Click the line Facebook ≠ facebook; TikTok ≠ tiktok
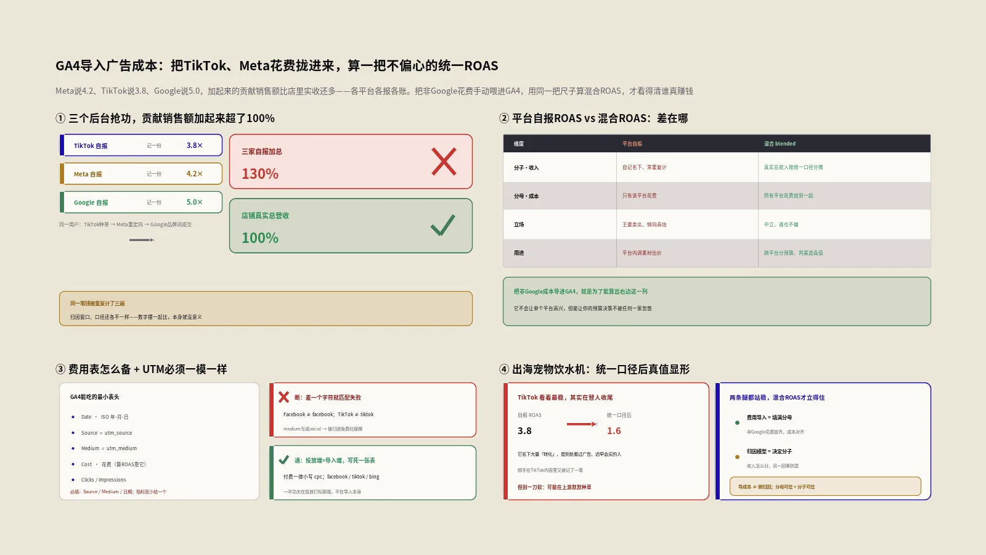This screenshot has height=555, width=986. click(x=328, y=414)
